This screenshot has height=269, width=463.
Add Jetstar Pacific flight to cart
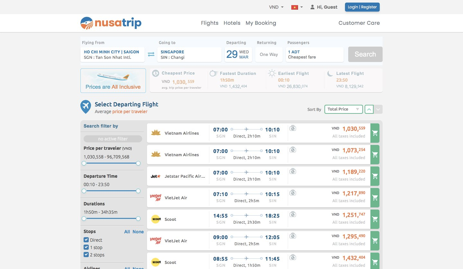(x=375, y=176)
